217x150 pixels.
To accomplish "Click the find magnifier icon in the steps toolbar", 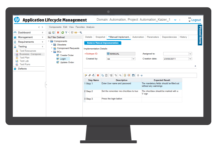I will click(120, 75).
